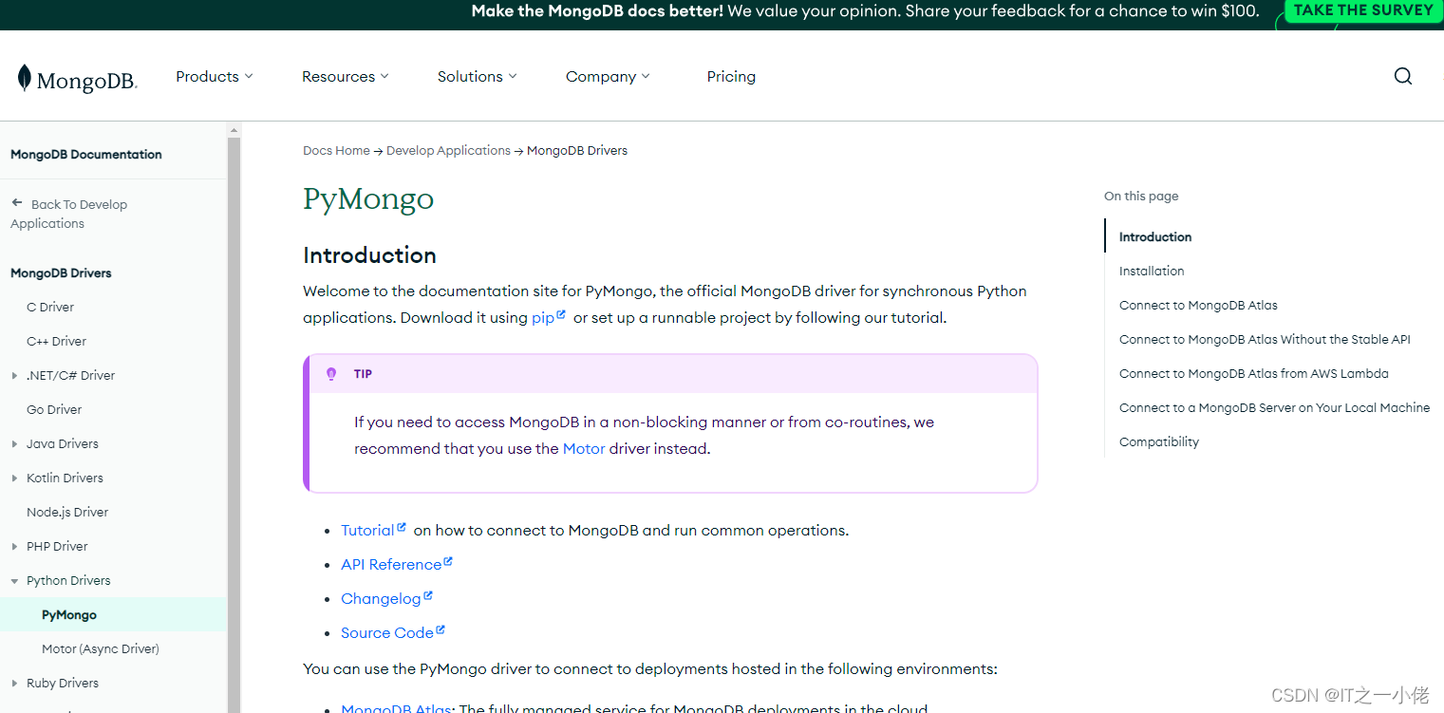This screenshot has height=713, width=1444.
Task: Jump to Atlas from AWS Lambda section
Action: pyautogui.click(x=1254, y=373)
